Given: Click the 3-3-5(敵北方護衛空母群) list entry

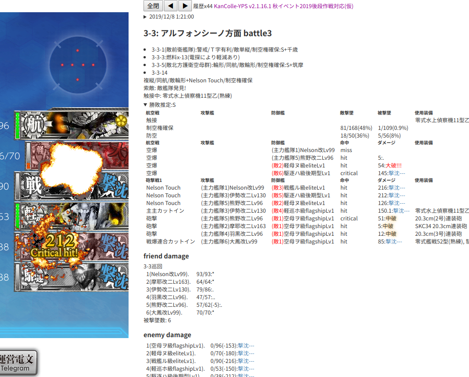Looking at the screenshot, I should [x=227, y=65].
